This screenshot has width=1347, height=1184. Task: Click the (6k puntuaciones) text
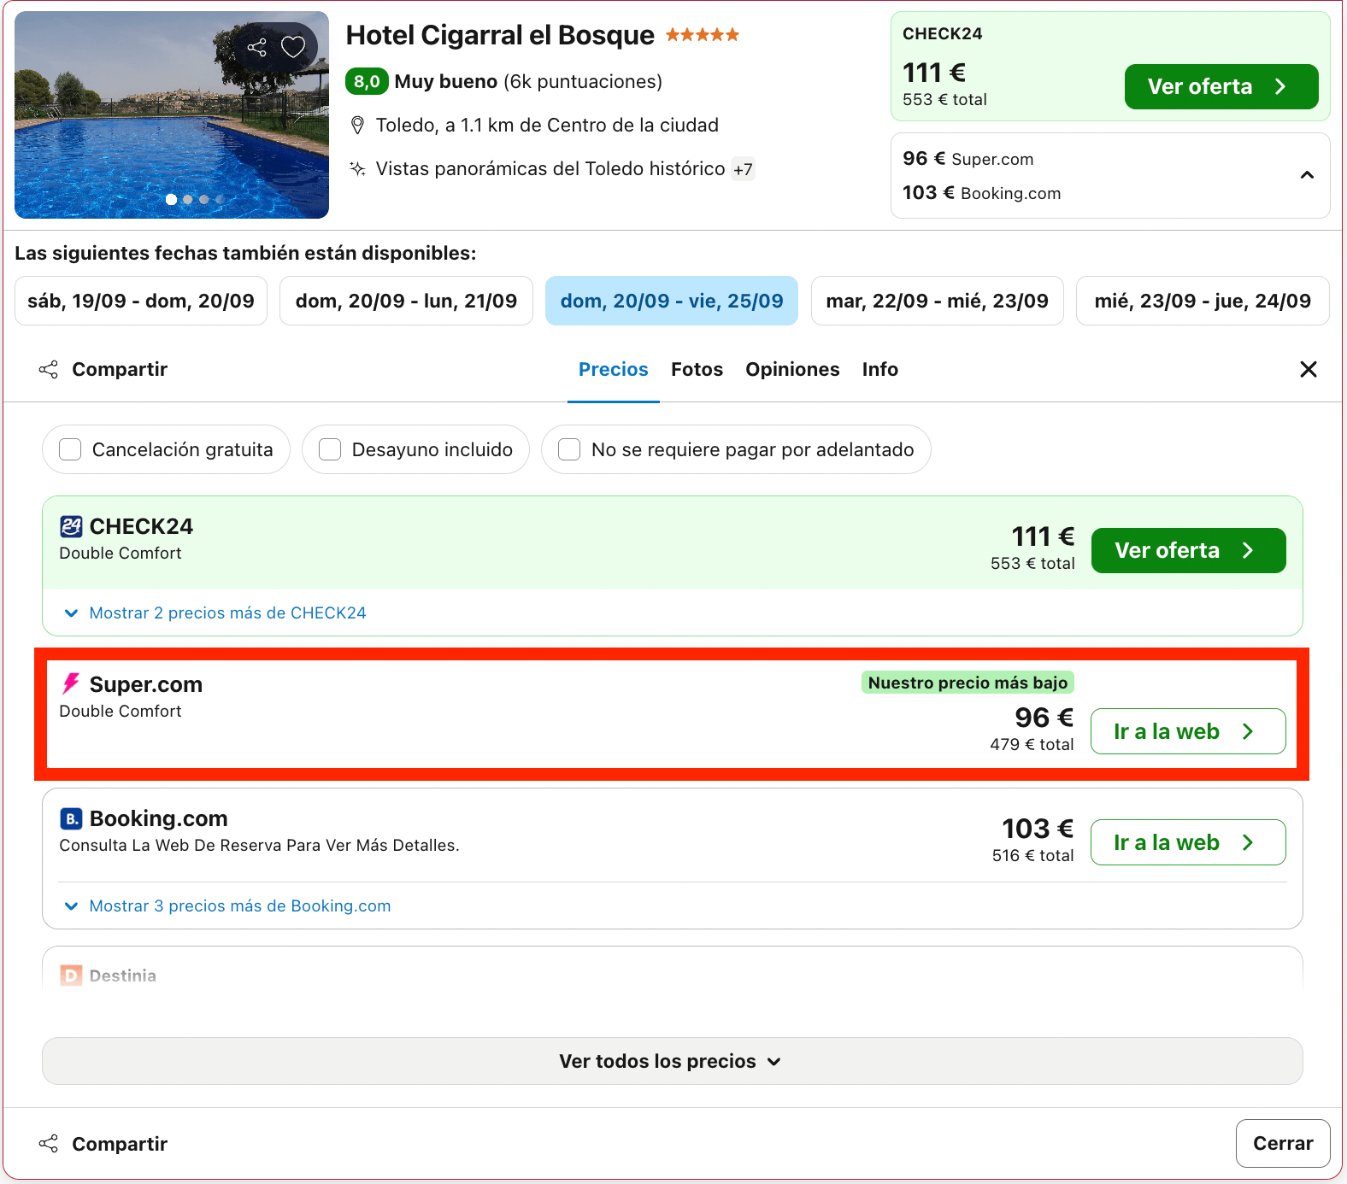click(x=583, y=81)
